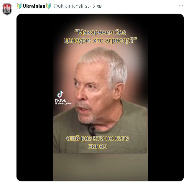This screenshot has height=183, width=186.
Task: Open the Ukrainian display name profile link
Action: [x=34, y=6]
